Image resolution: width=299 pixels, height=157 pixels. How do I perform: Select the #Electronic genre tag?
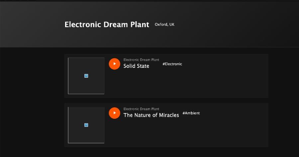[x=172, y=64]
